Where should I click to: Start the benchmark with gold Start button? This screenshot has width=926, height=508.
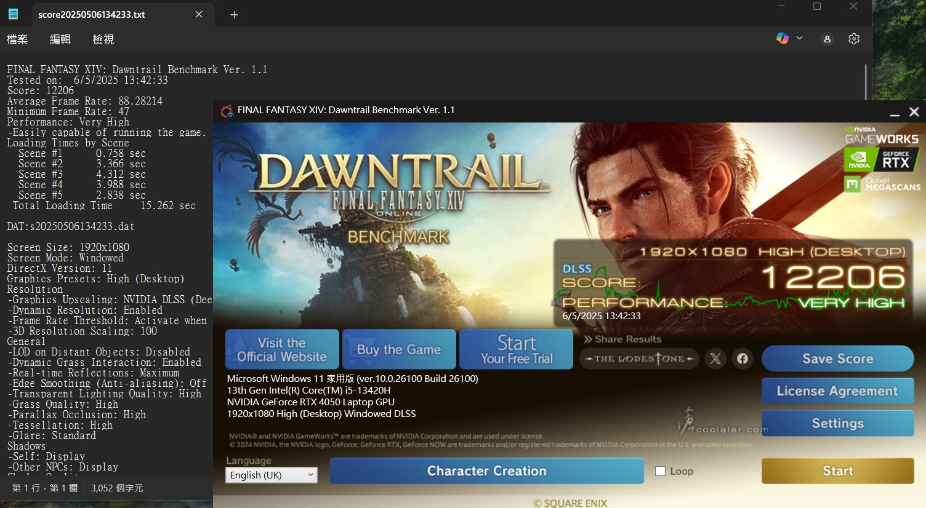[x=837, y=471]
